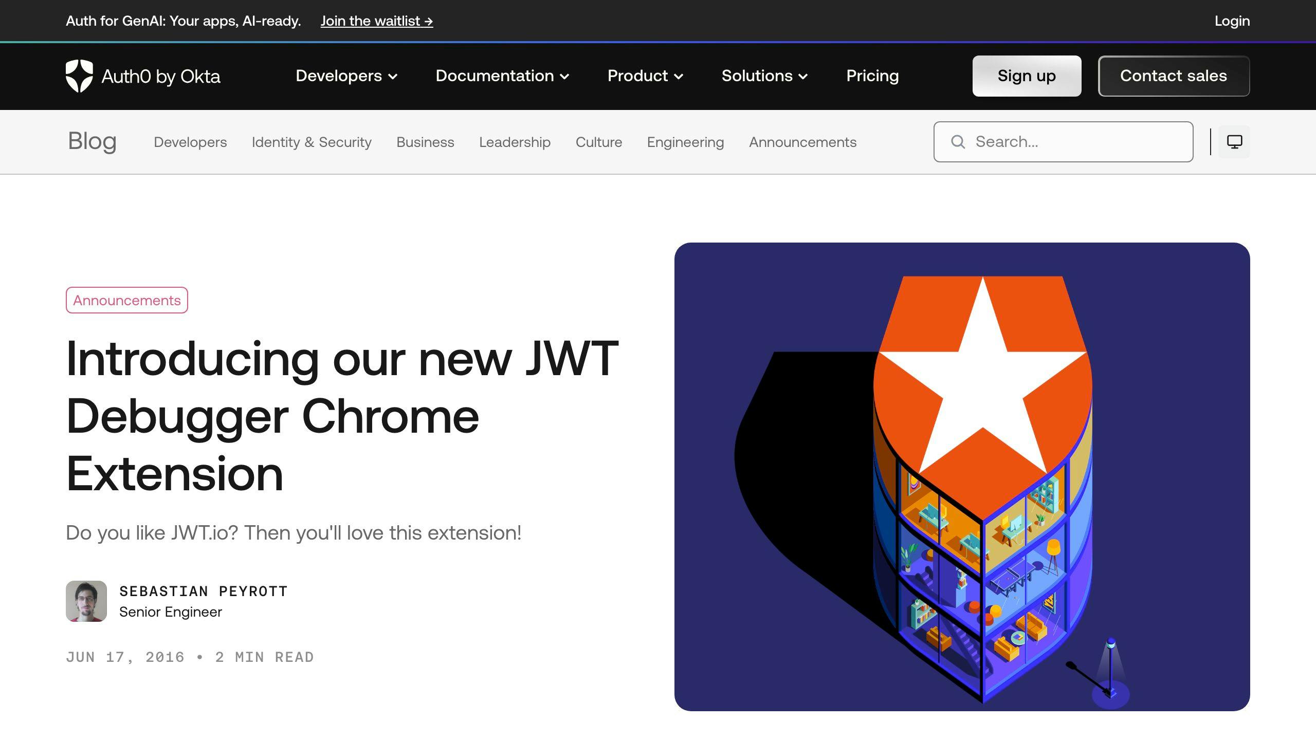Click the Auth0 by Okta wordmark
This screenshot has width=1316, height=740.
point(161,76)
